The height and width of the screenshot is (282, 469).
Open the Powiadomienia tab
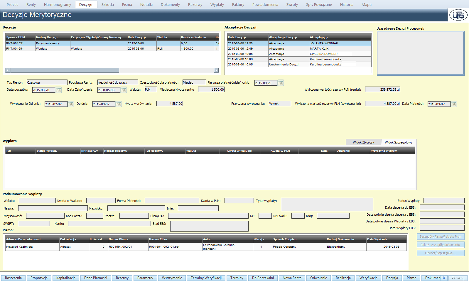[265, 4]
